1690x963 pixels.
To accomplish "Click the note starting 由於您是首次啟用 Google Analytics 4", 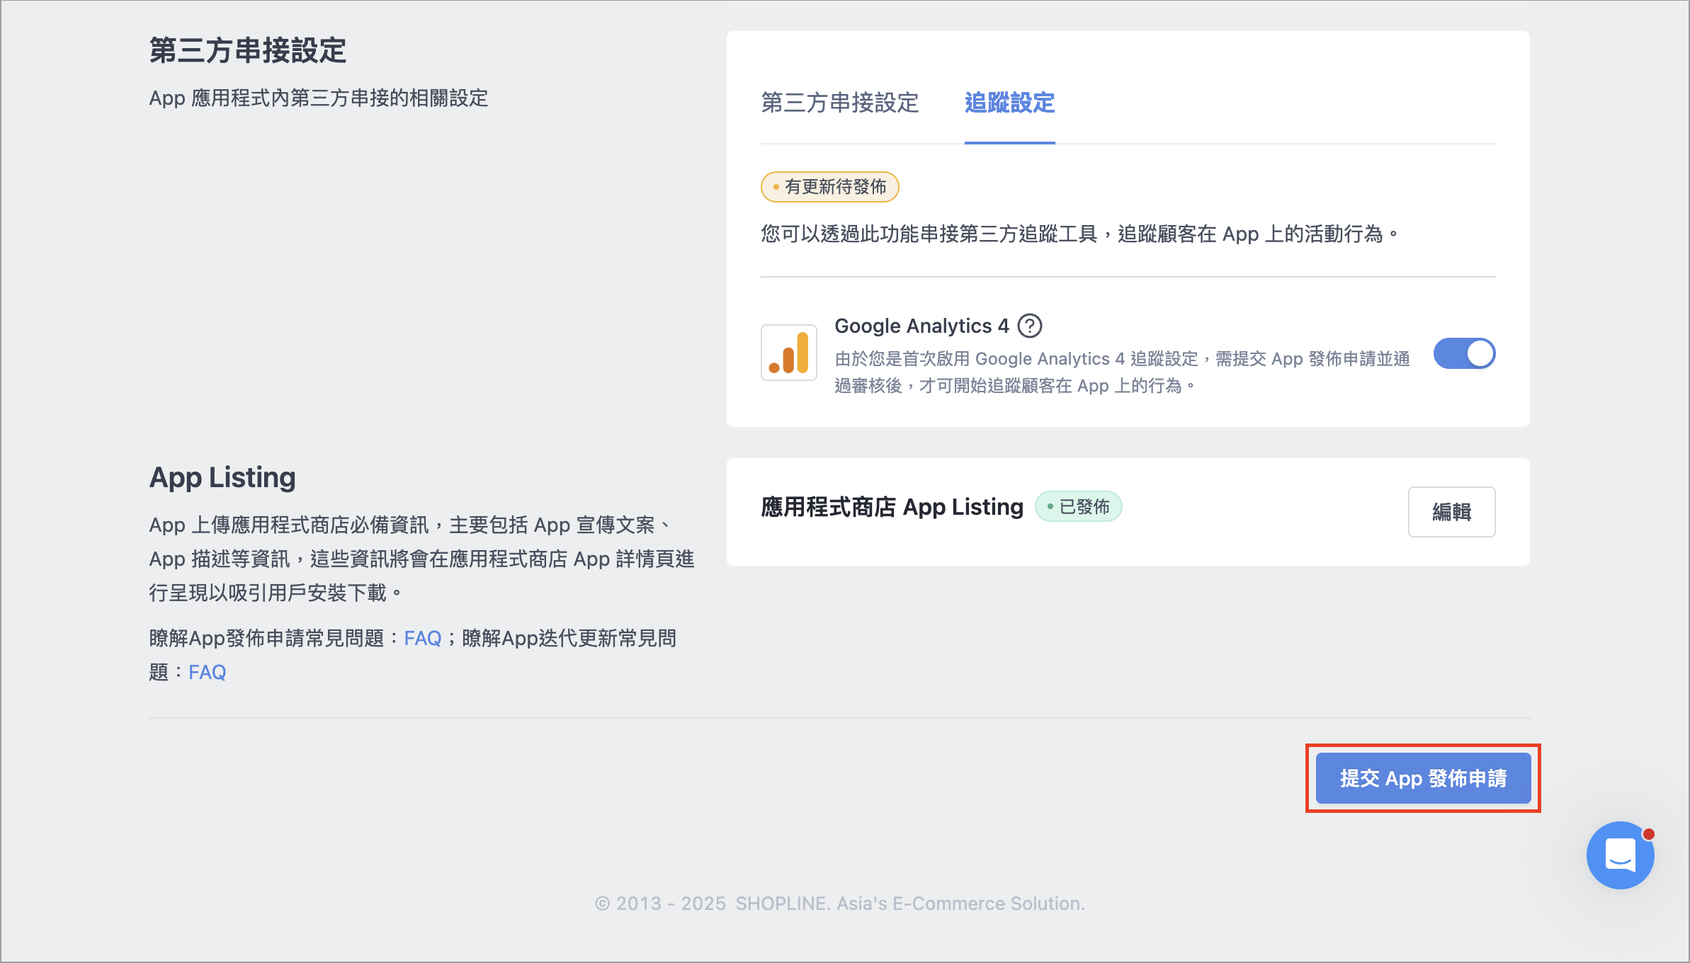I will pyautogui.click(x=1122, y=372).
